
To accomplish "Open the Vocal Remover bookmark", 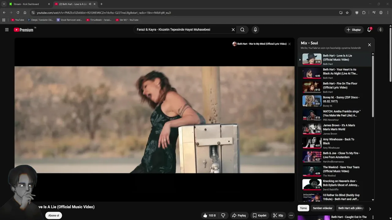I will point(69,20).
